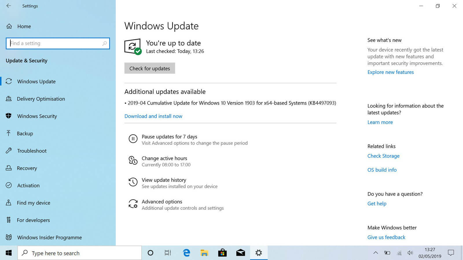This screenshot has height=260, width=463.
Task: Open Change active hours
Action: (164, 158)
